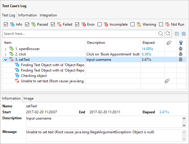Click the JIRA integration column header icon
Image resolution: width=189 pixels, height=144 pixels.
coord(180,43)
